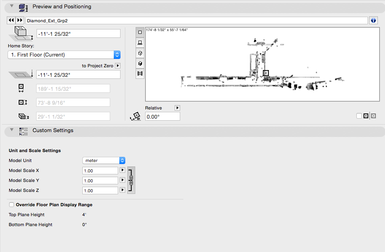Screen dimensions: 385x252
Task: Click the 189'-1 15/32" width field
Action: click(x=73, y=88)
